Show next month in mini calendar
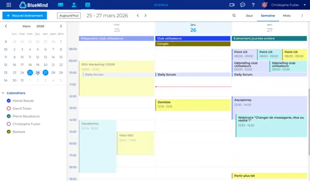 point(61,26)
